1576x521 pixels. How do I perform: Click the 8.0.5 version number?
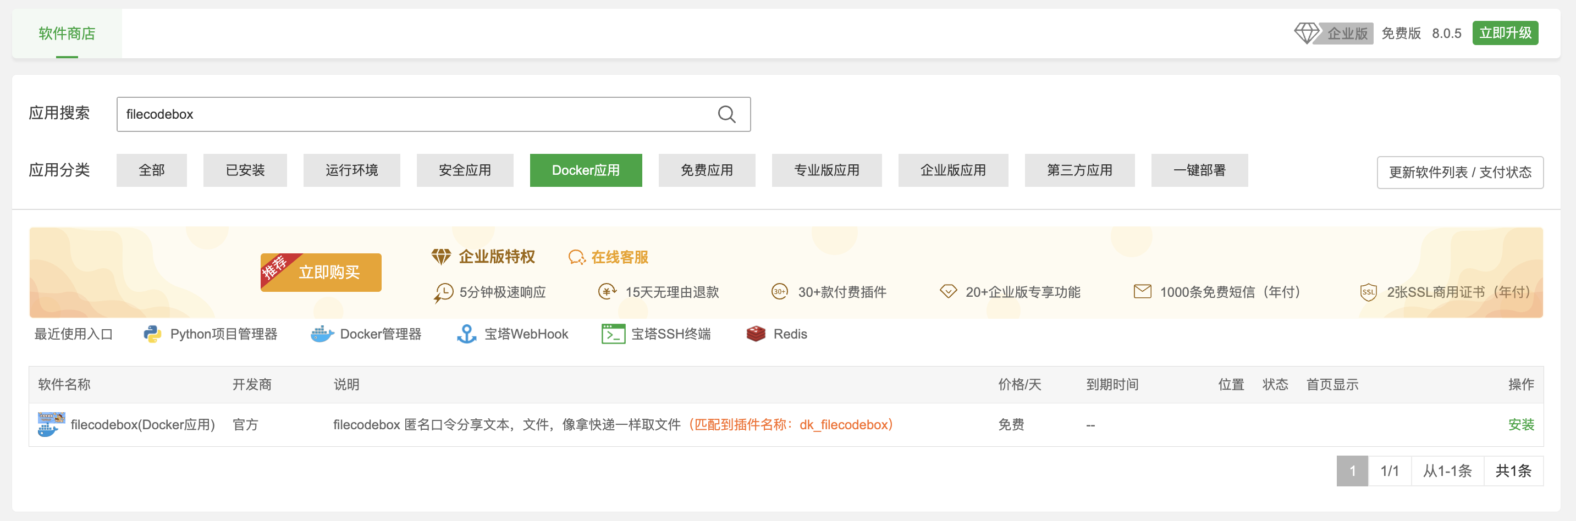pos(1446,33)
